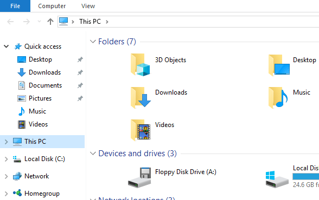Click the Videos label in Folders group
The height and width of the screenshot is (200, 319).
[164, 125]
